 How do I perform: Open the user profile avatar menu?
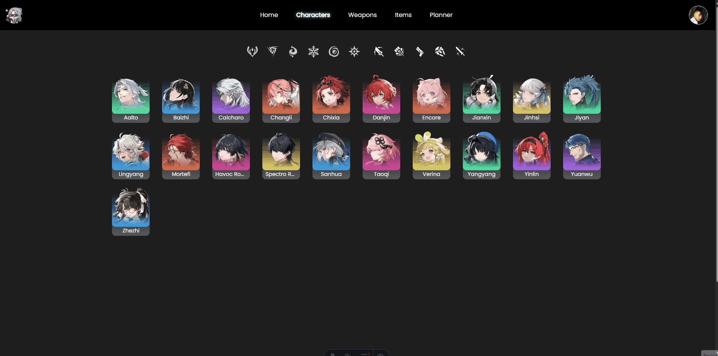point(698,15)
